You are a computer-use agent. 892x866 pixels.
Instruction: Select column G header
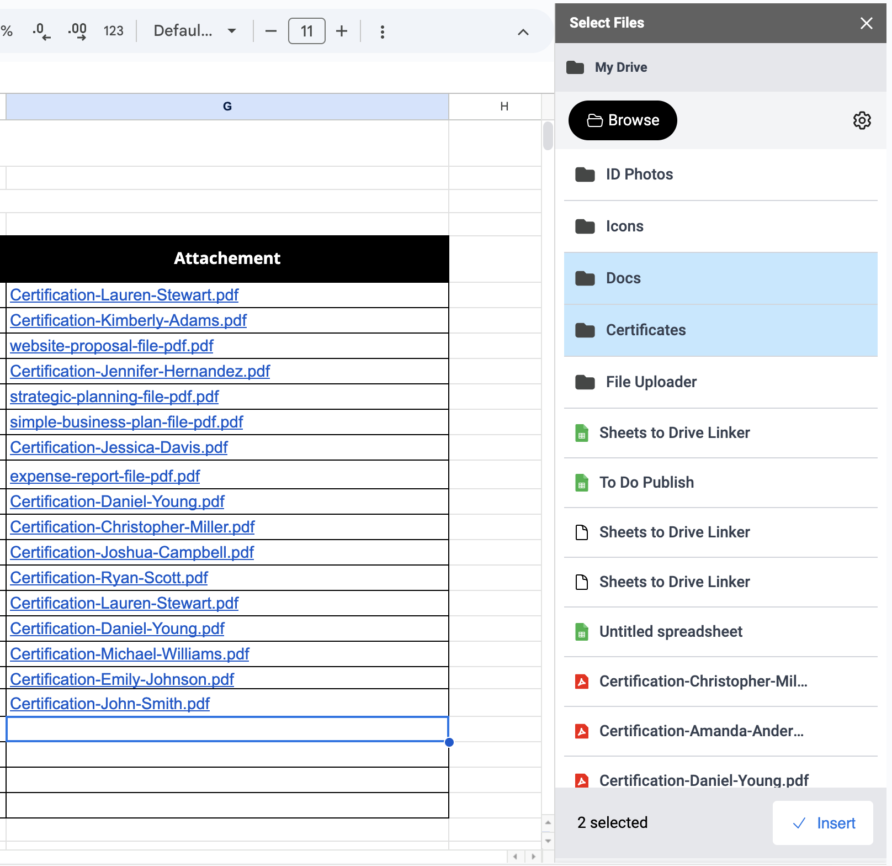pos(227,107)
